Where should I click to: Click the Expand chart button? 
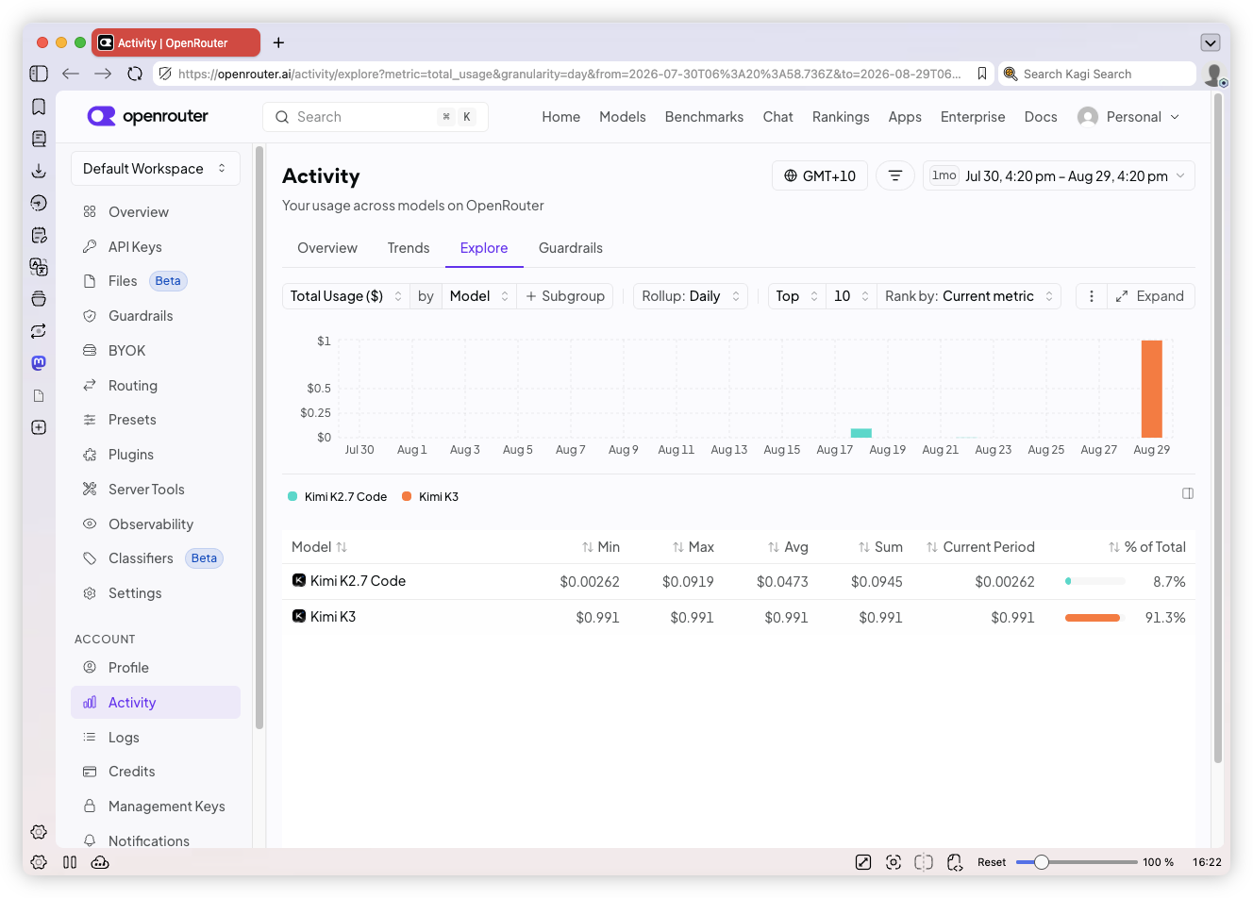(x=1150, y=296)
